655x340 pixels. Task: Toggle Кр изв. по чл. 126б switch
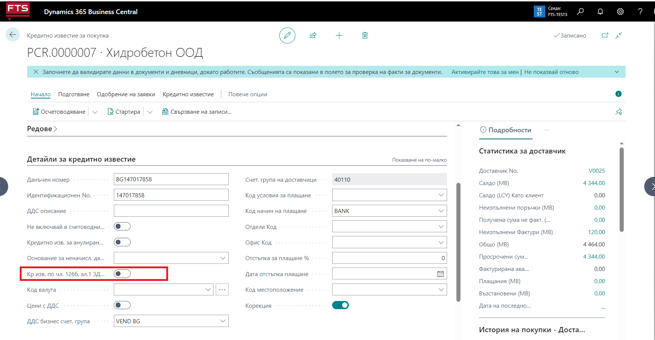[x=122, y=274]
